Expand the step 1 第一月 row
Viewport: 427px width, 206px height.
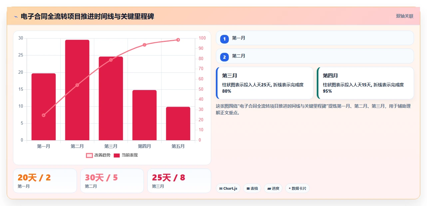(x=315, y=38)
